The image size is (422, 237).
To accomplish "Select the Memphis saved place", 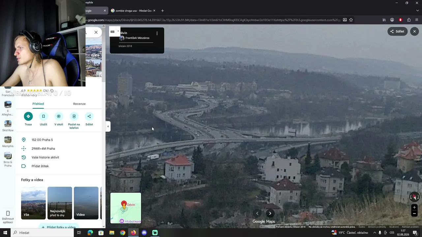I will click(x=8, y=142).
